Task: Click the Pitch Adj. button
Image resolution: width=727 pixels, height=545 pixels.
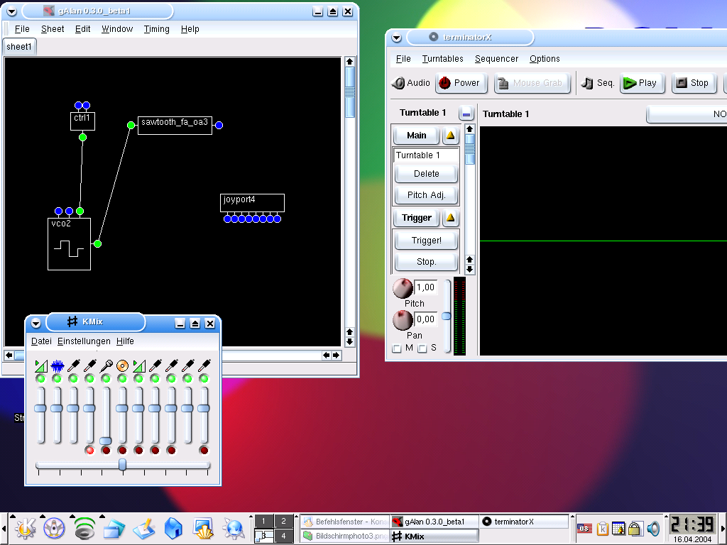Action: click(426, 195)
